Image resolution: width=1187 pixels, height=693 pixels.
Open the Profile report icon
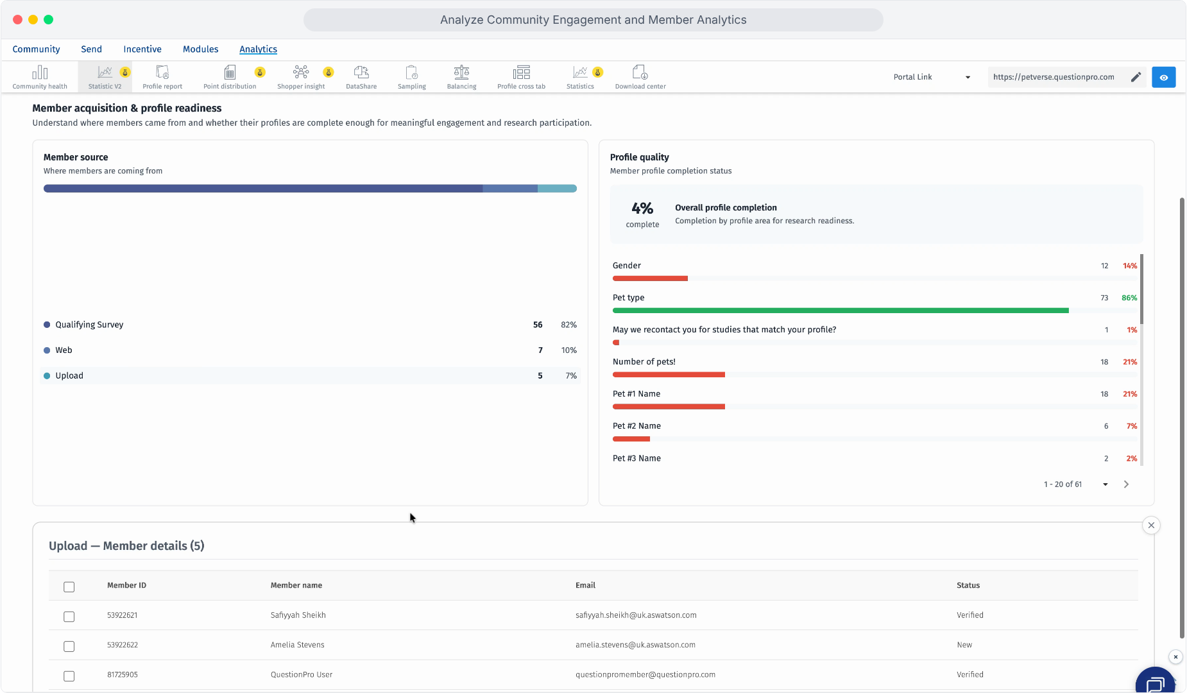point(162,77)
